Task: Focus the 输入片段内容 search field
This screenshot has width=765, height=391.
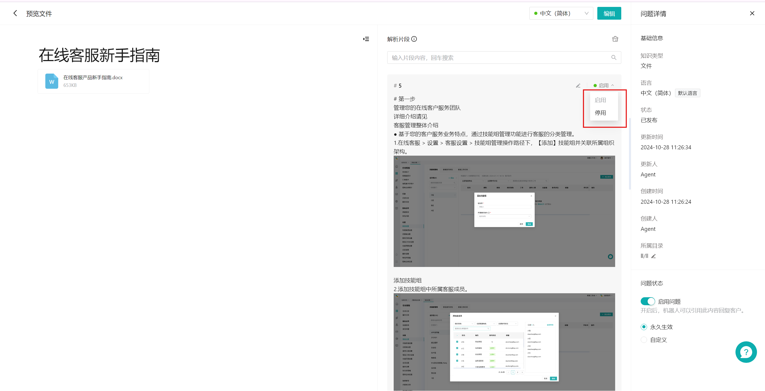Action: 504,58
